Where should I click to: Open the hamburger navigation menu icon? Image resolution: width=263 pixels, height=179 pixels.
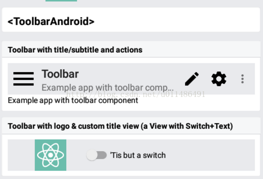point(23,79)
